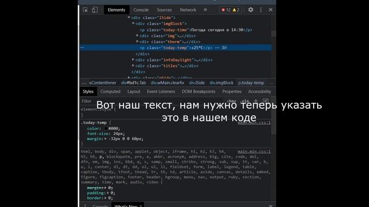369x207 pixels.
Task: Activate the inspect element picker icon
Action: tap(85, 10)
